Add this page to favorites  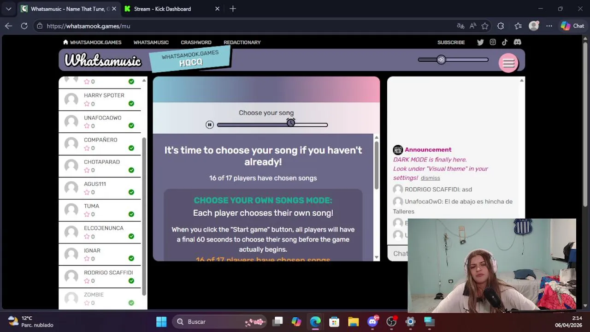click(485, 26)
